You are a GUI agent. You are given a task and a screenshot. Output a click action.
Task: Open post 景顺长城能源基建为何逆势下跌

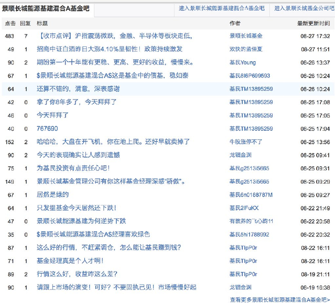pyautogui.click(x=81, y=221)
